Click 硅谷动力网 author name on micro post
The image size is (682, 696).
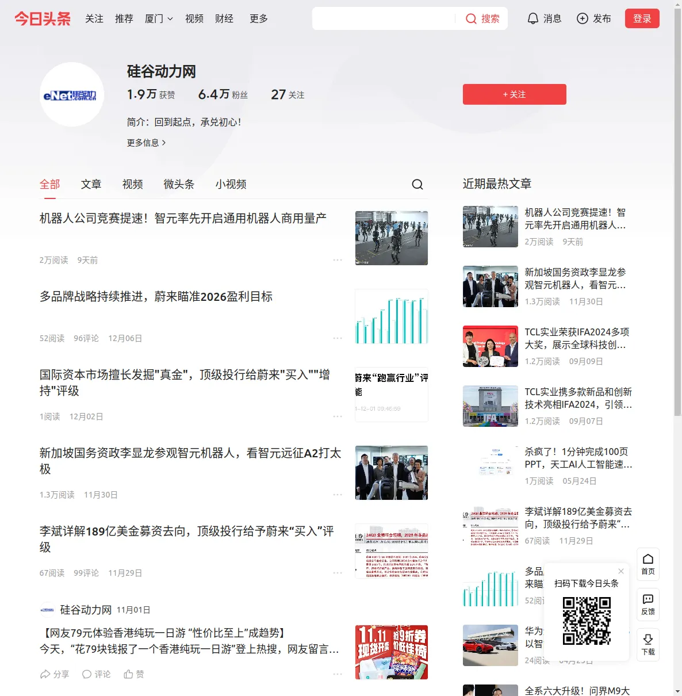[86, 610]
